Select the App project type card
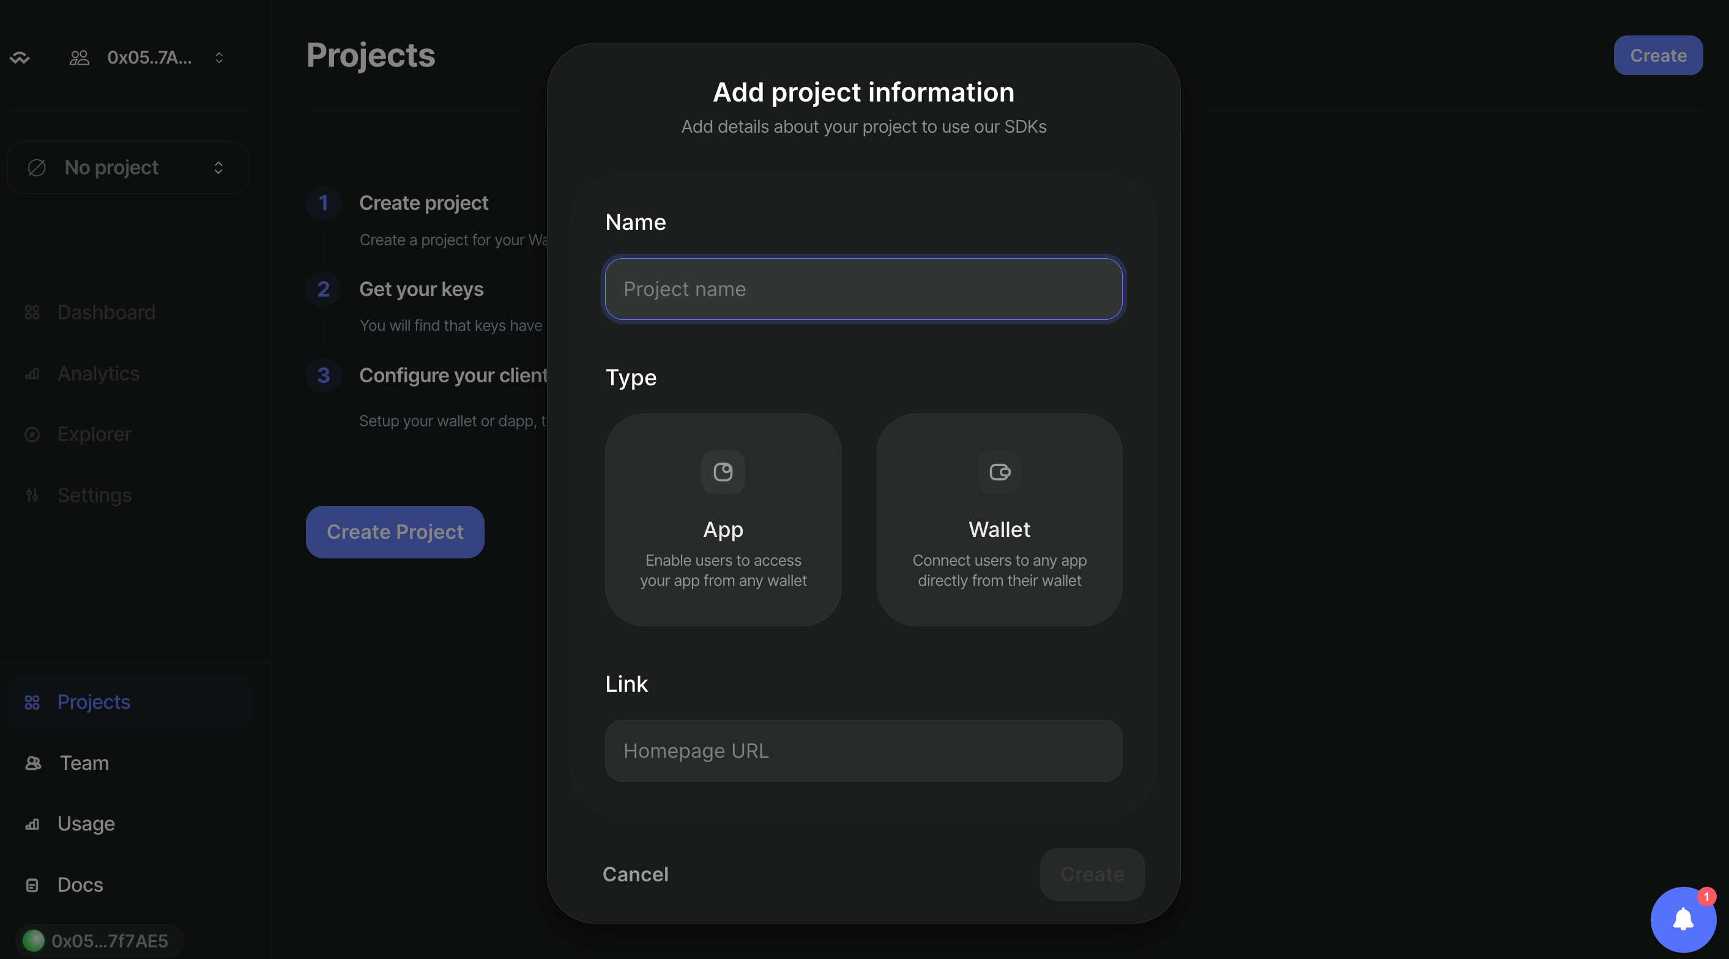Image resolution: width=1729 pixels, height=959 pixels. click(x=723, y=520)
